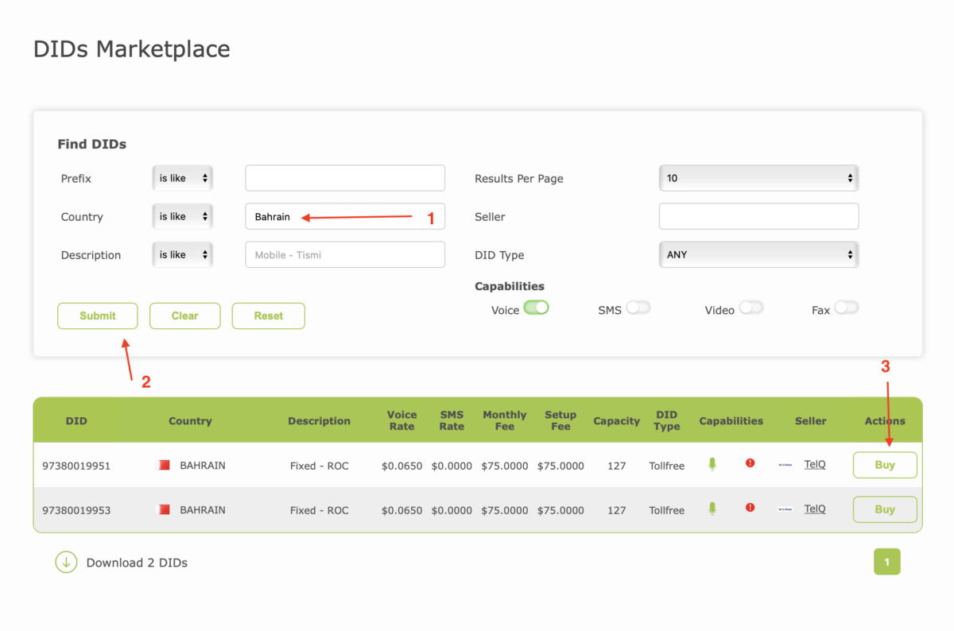Open the Results Per Page dropdown
The height and width of the screenshot is (631, 954).
(x=758, y=178)
